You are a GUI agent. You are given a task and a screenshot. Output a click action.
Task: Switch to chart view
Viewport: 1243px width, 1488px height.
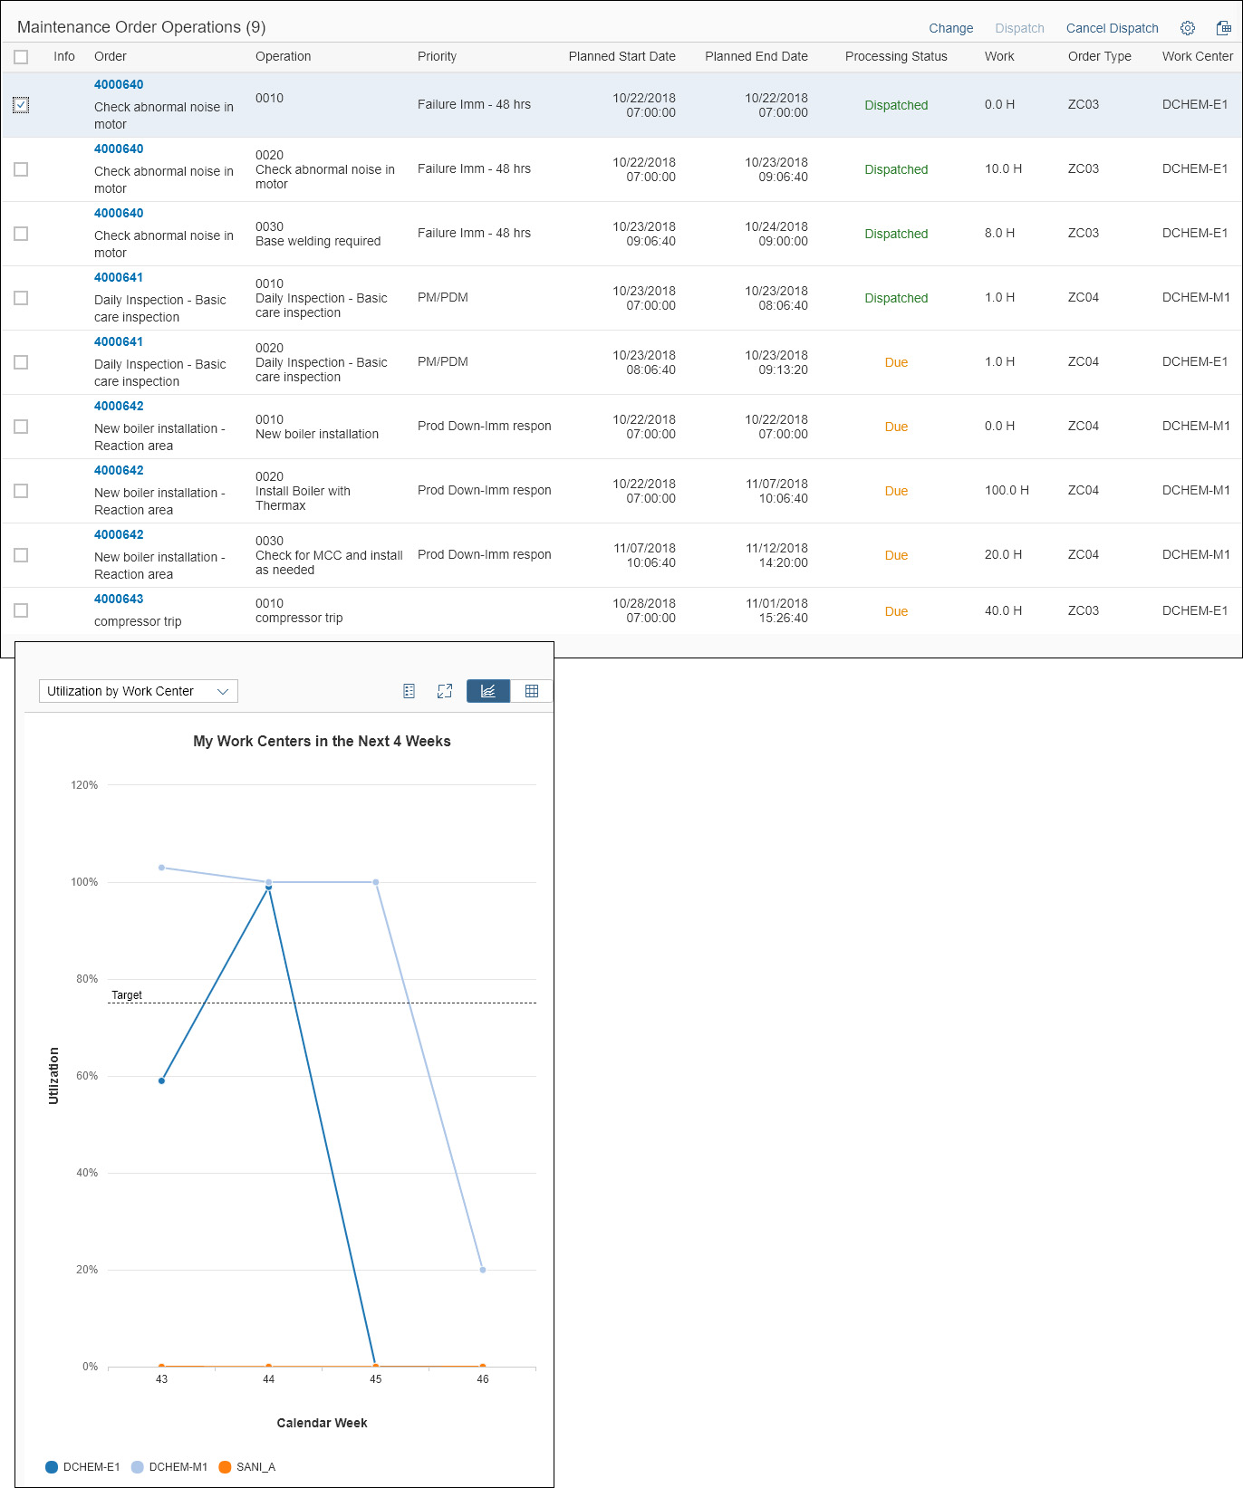(488, 691)
